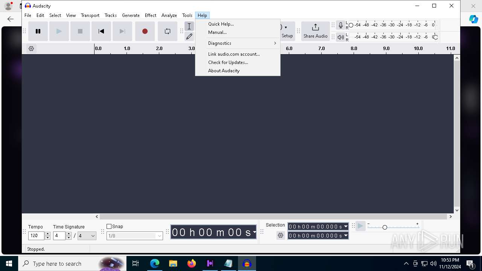Open selection toolbar settings gear
This screenshot has height=271, width=482.
pyautogui.click(x=281, y=236)
